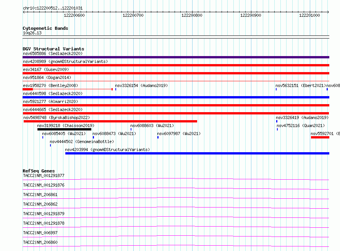The width and height of the screenshot is (340, 251).
Task: Click the RefSeq Genes track title
Action: [x=39, y=171]
